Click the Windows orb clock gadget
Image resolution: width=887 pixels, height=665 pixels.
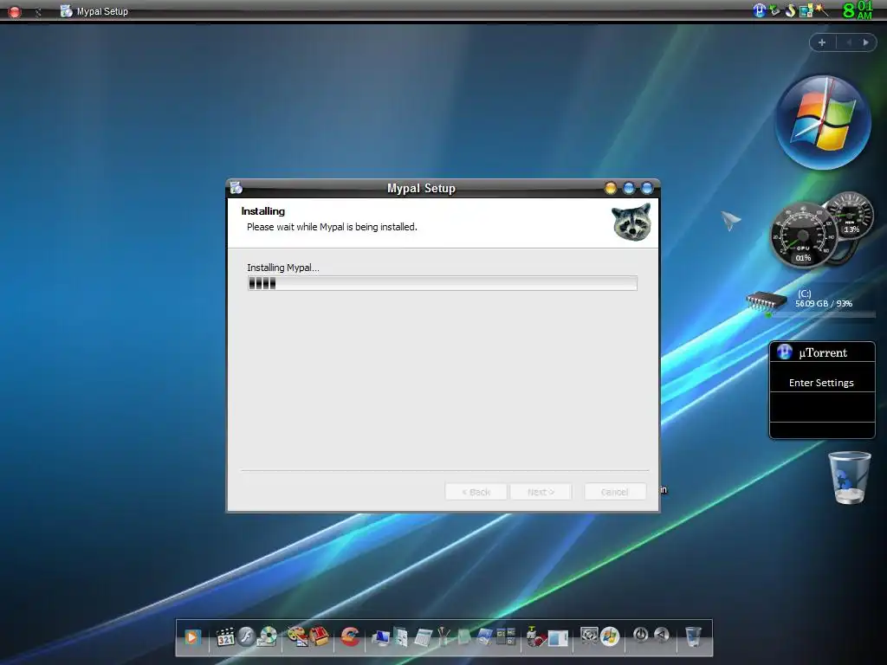click(823, 123)
